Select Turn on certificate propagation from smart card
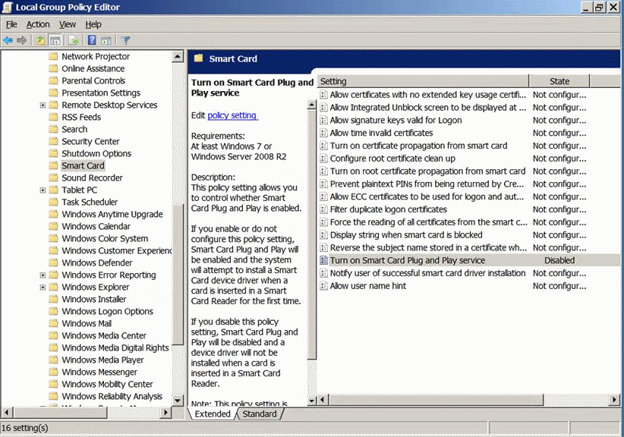The image size is (624, 437). (418, 146)
